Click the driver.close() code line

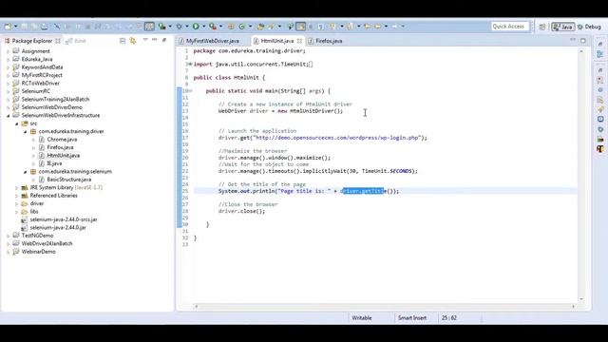click(241, 211)
